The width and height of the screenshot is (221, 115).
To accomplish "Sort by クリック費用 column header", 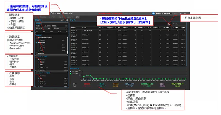I will 175,28.
